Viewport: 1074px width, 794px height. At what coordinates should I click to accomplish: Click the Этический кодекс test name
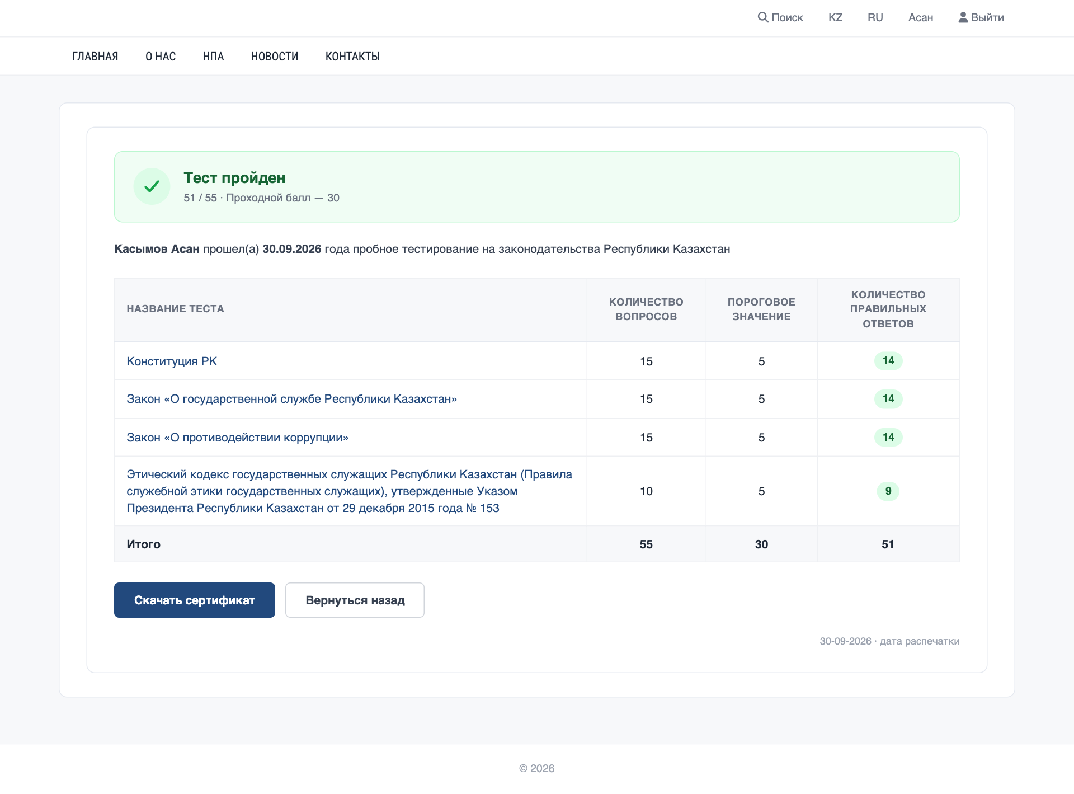[349, 491]
